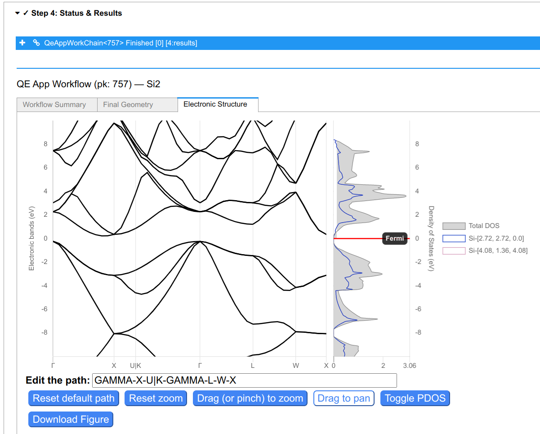Toggle the pink Si-[4.08, 1.36, 4.08] legend entry

(x=485, y=251)
